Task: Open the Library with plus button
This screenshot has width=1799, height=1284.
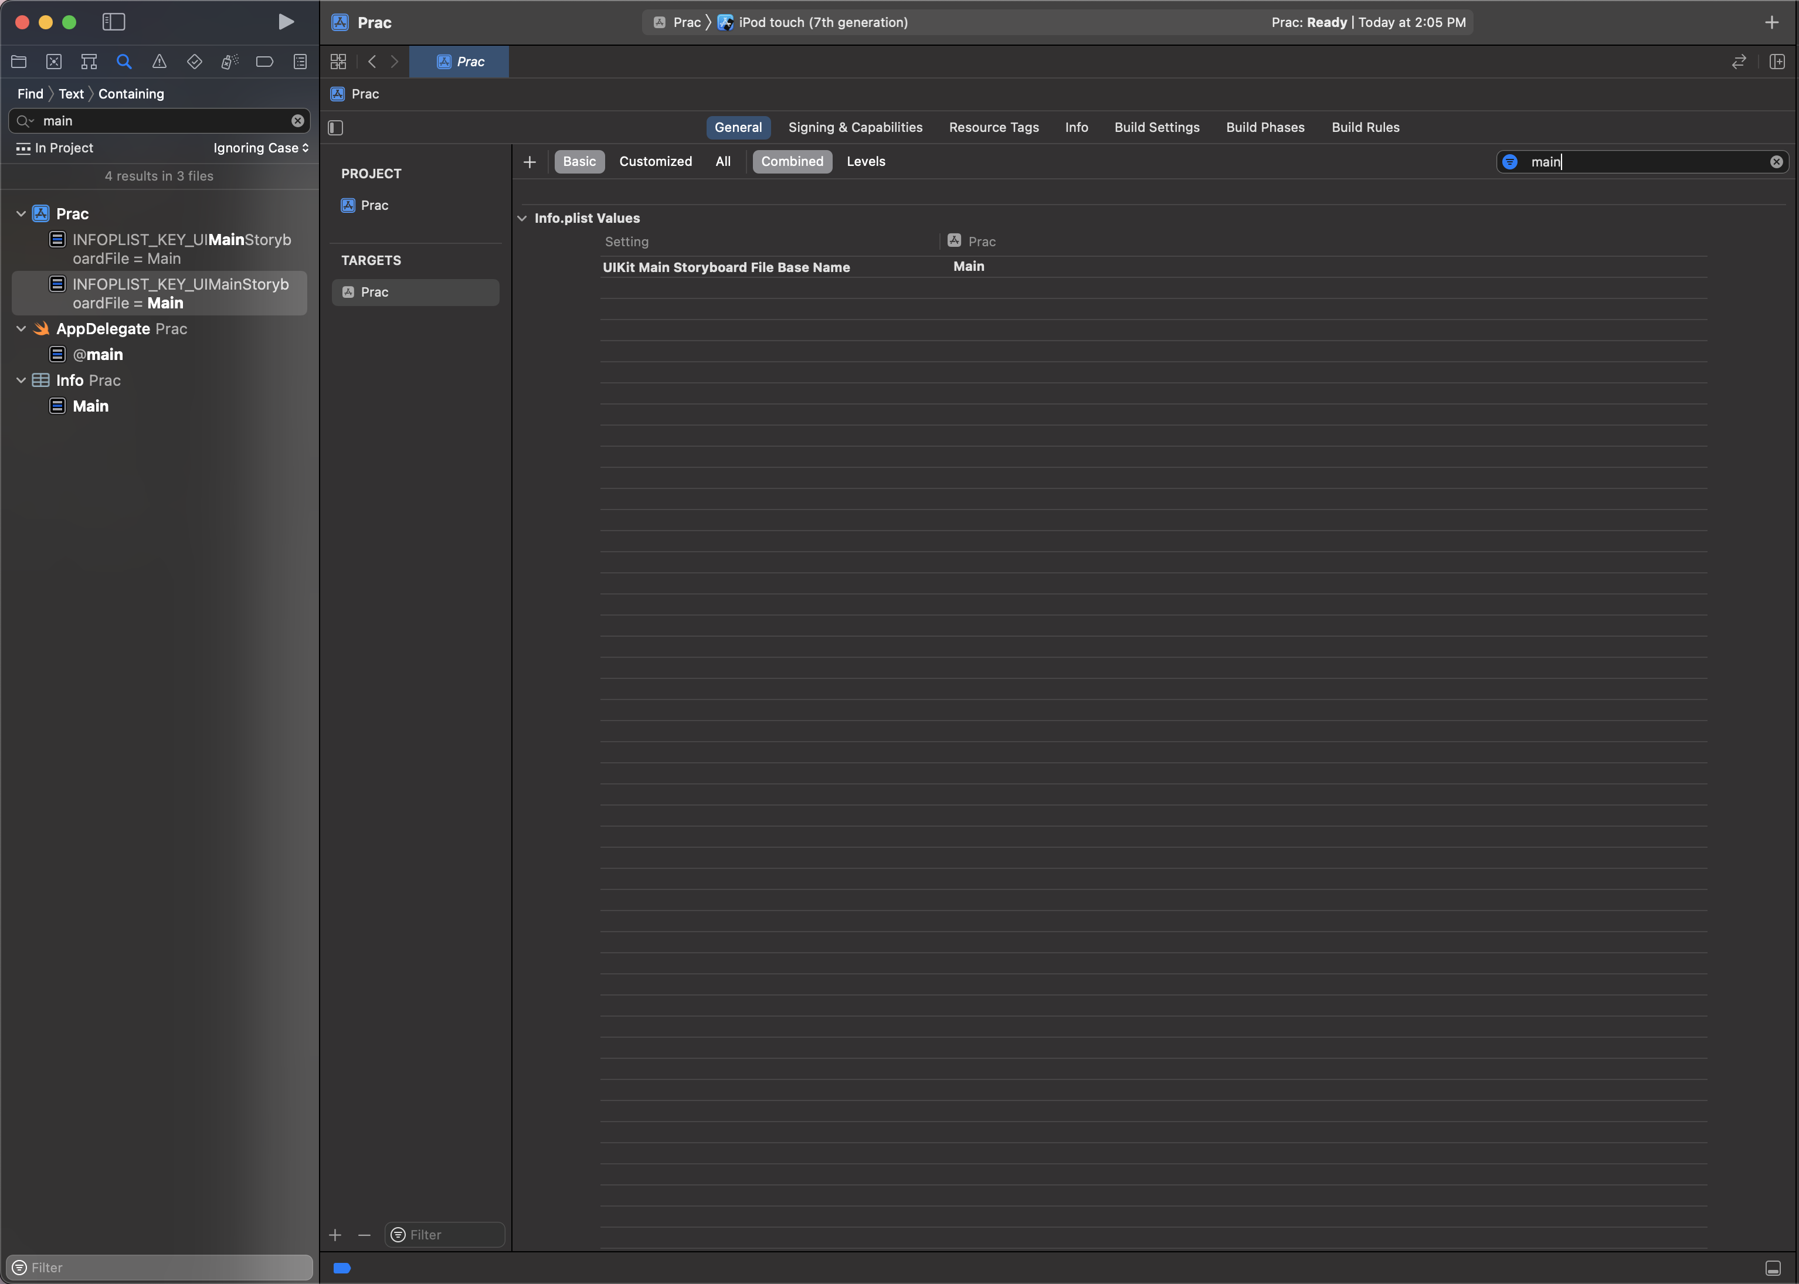Action: click(x=1771, y=22)
